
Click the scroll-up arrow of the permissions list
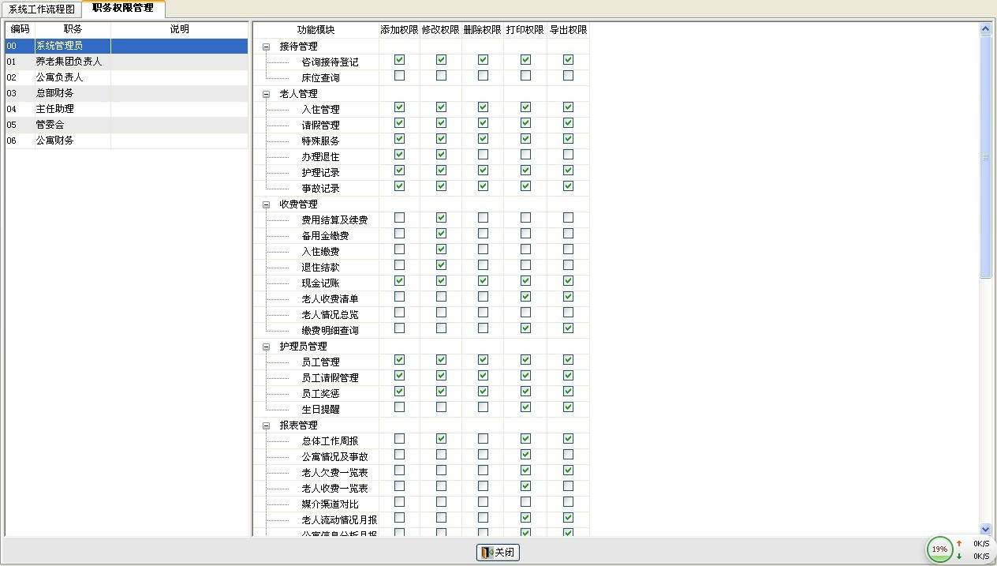click(x=985, y=29)
